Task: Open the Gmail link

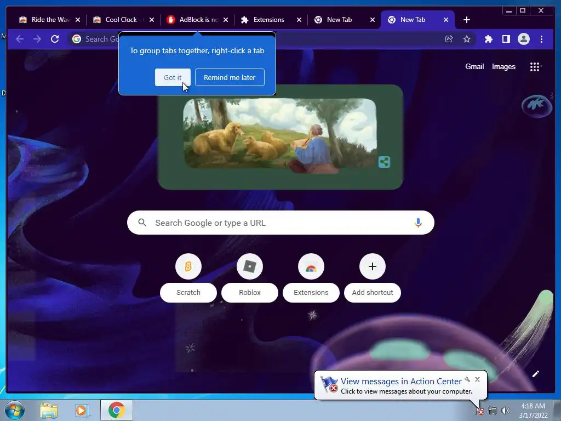Action: 474,66
